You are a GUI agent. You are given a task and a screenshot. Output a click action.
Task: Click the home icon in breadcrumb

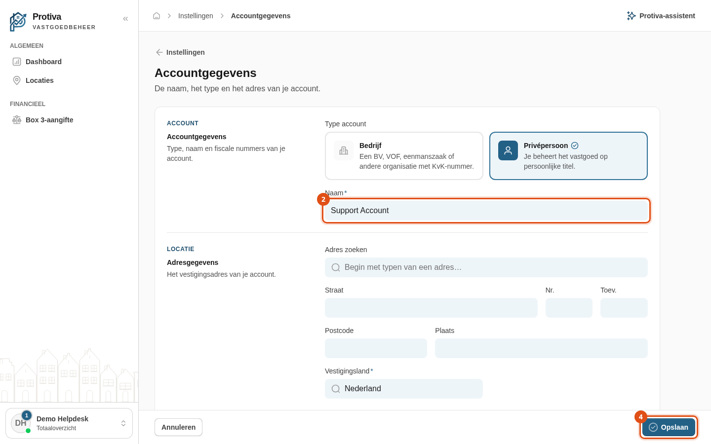(x=157, y=16)
